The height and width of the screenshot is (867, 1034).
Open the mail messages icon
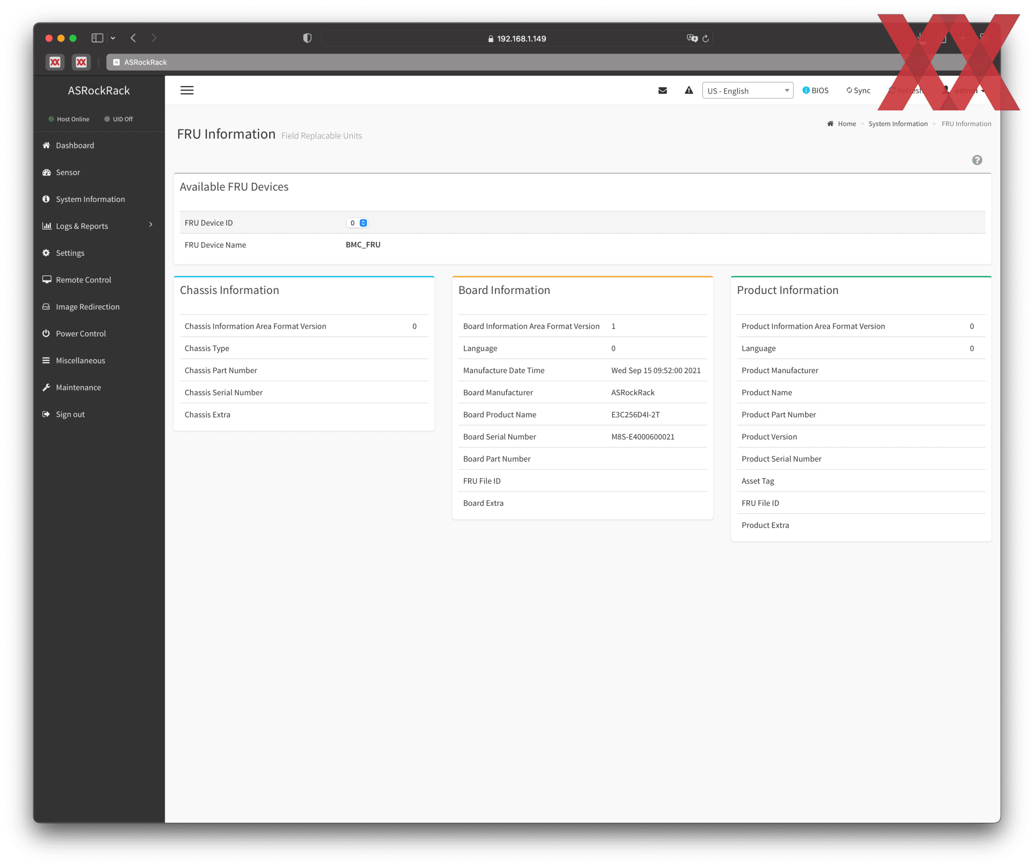click(662, 90)
